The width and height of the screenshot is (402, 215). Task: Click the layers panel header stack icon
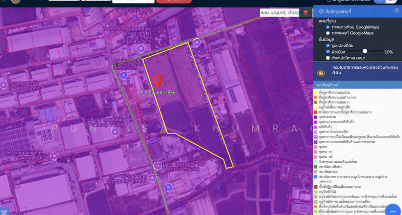pyautogui.click(x=322, y=10)
